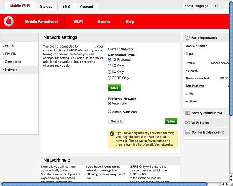Click the Connected devices monitor icon
The image size is (233, 186).
(187, 132)
